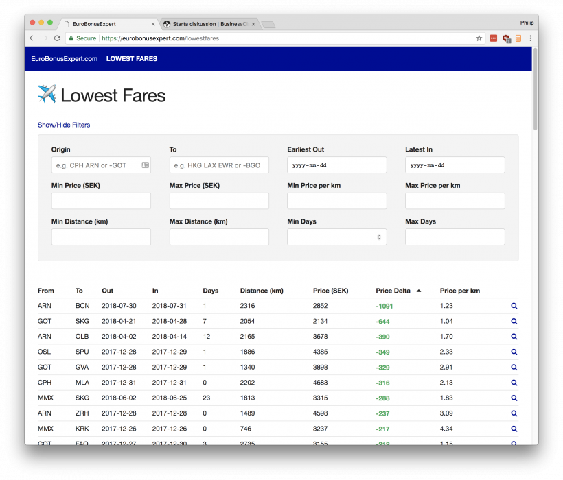Open the LOWEST FARES navigation link
Screen dimensions: 563x480
point(131,59)
